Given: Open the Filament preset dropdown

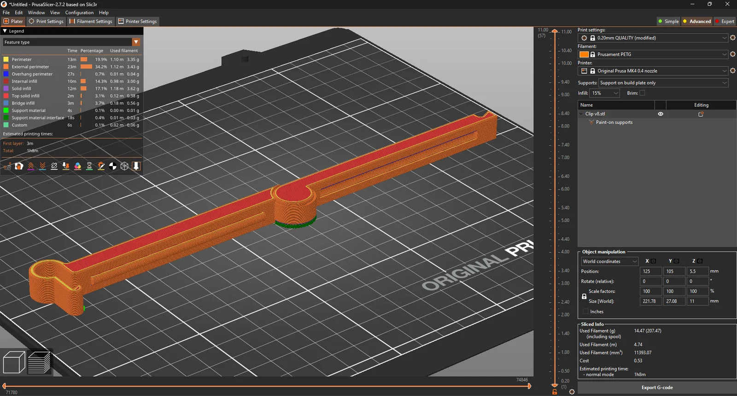Looking at the screenshot, I should tap(653, 54).
